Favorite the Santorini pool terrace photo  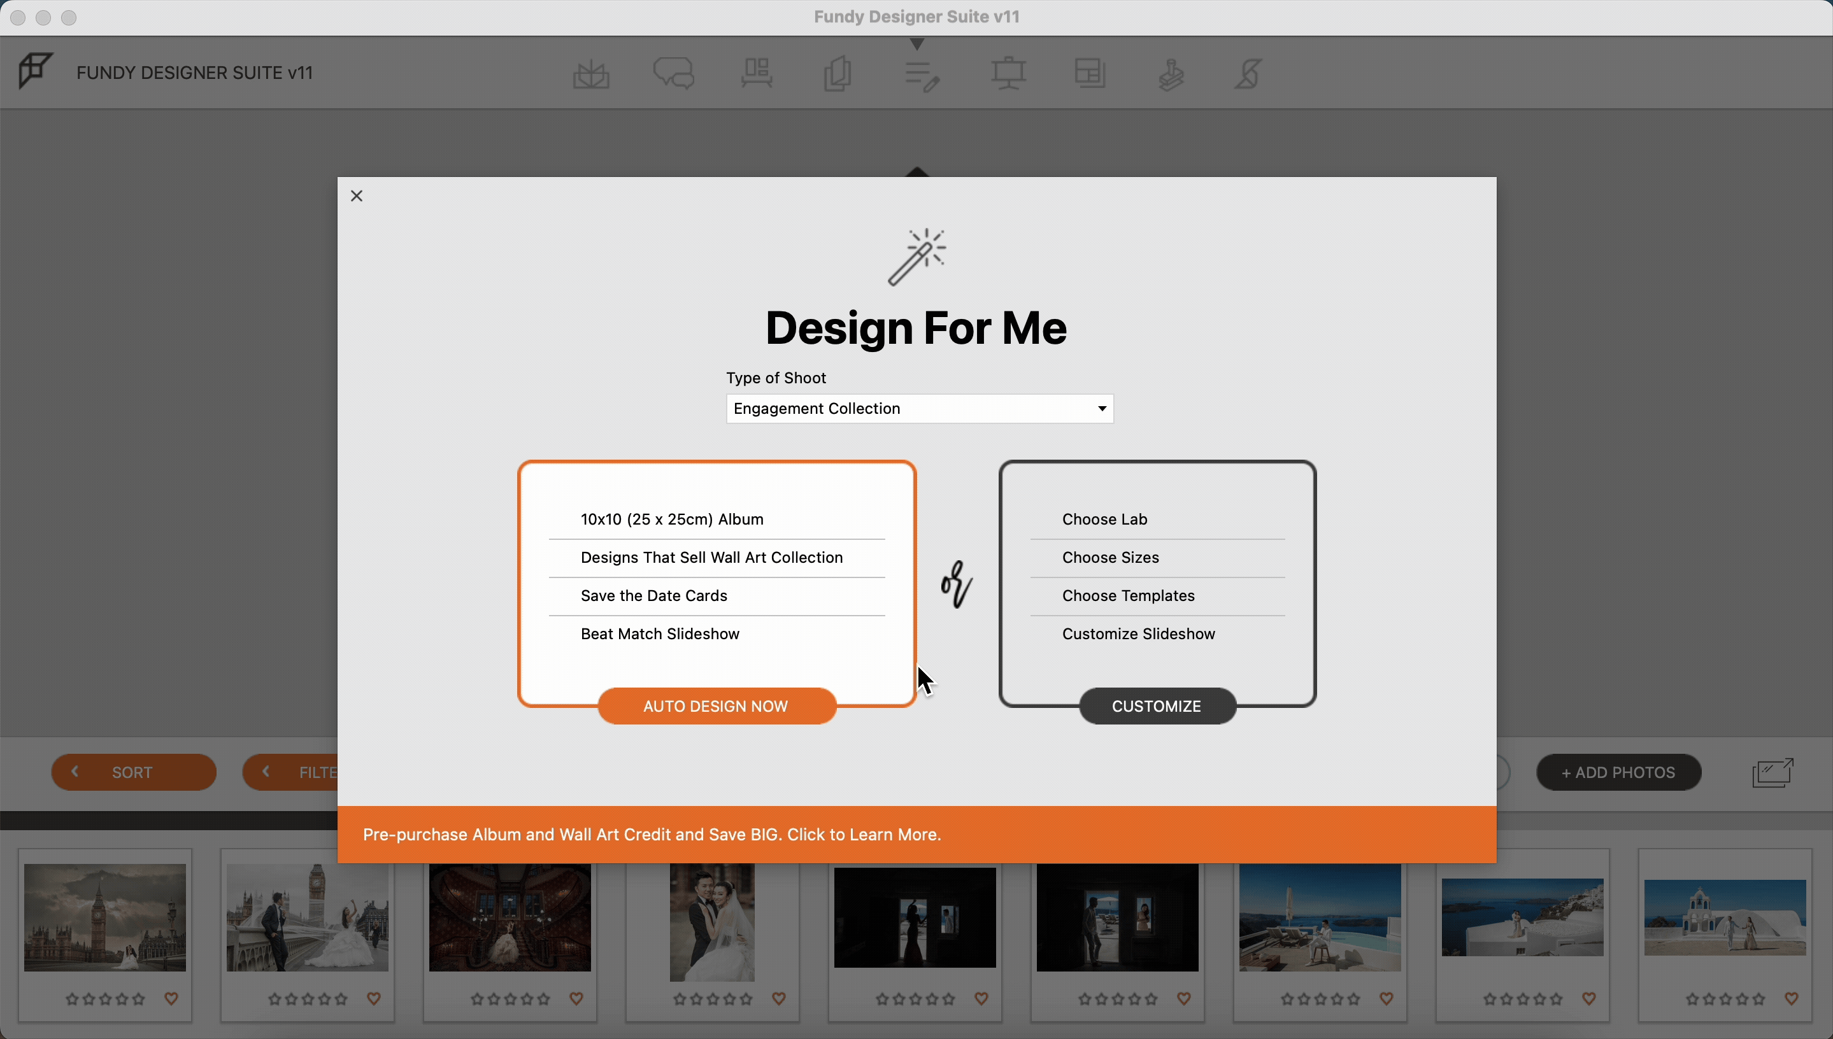(1387, 999)
